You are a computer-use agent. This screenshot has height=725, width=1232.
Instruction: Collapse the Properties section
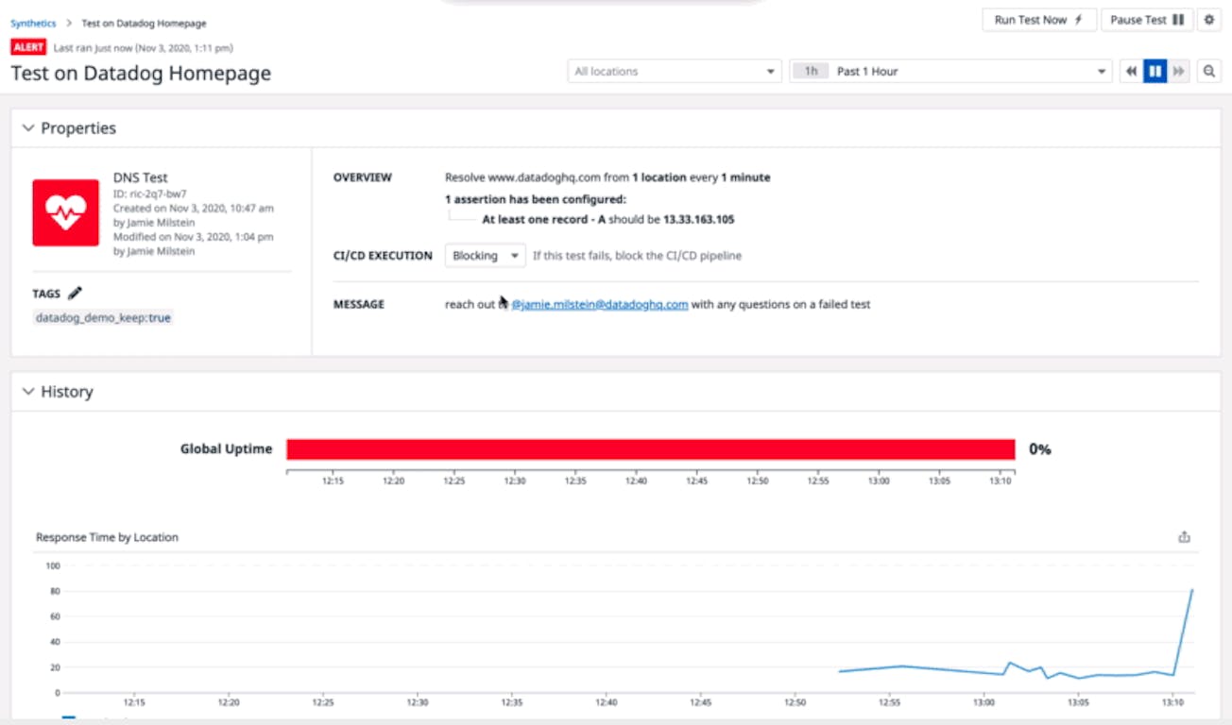[27, 128]
